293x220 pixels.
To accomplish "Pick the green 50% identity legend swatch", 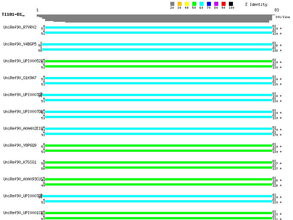I will pyautogui.click(x=194, y=4).
